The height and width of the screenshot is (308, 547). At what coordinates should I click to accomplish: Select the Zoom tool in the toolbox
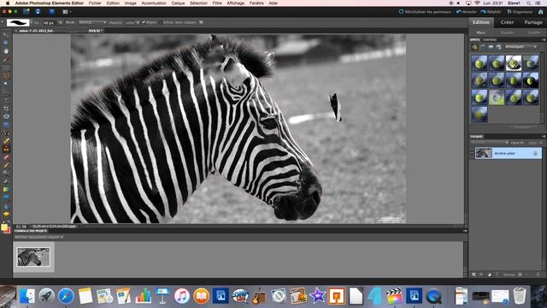[x=6, y=43]
